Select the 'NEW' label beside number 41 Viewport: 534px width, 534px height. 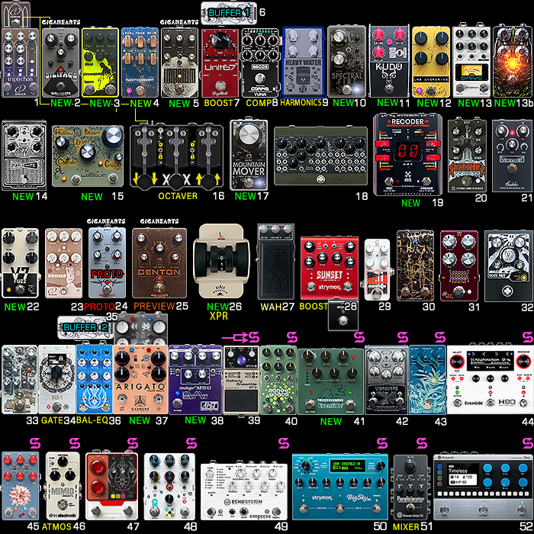(330, 421)
